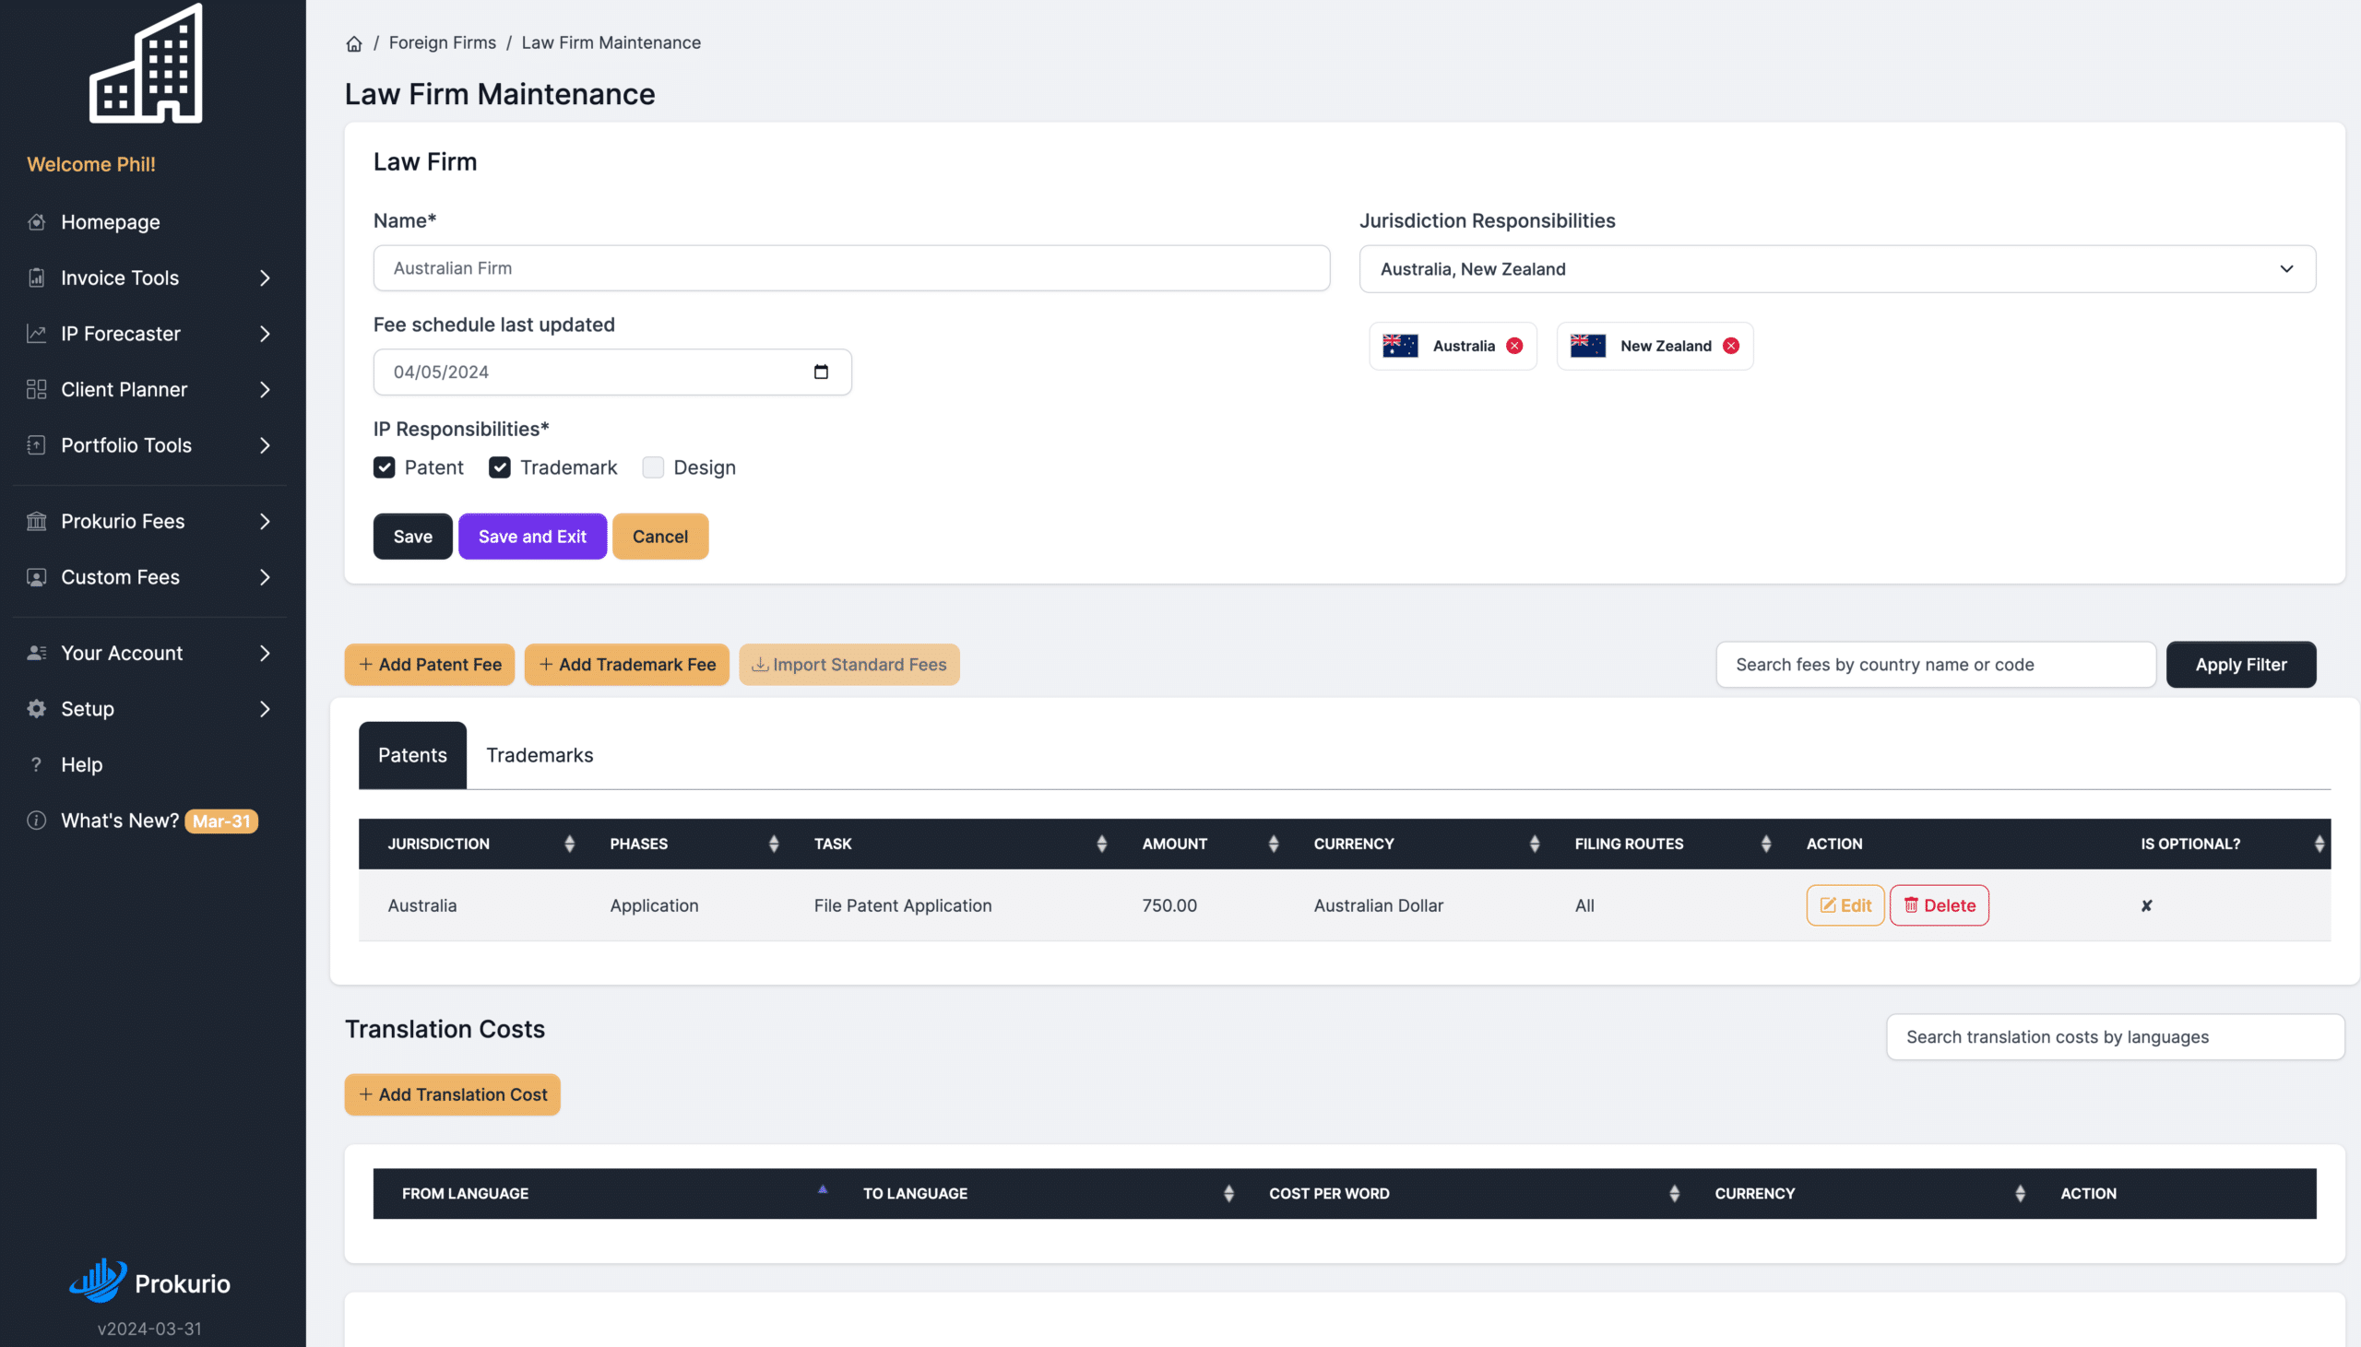
Task: Delete the File Patent Application fee
Action: pos(1940,905)
